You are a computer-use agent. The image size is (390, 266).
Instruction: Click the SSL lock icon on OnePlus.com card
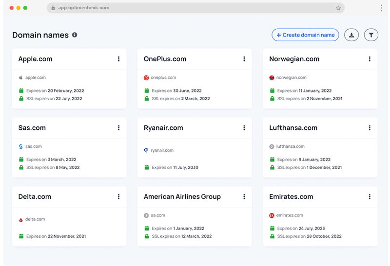click(147, 99)
